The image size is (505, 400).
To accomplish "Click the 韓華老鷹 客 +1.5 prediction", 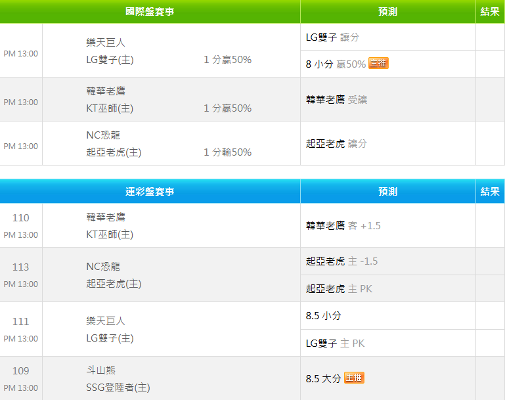I will click(x=343, y=226).
